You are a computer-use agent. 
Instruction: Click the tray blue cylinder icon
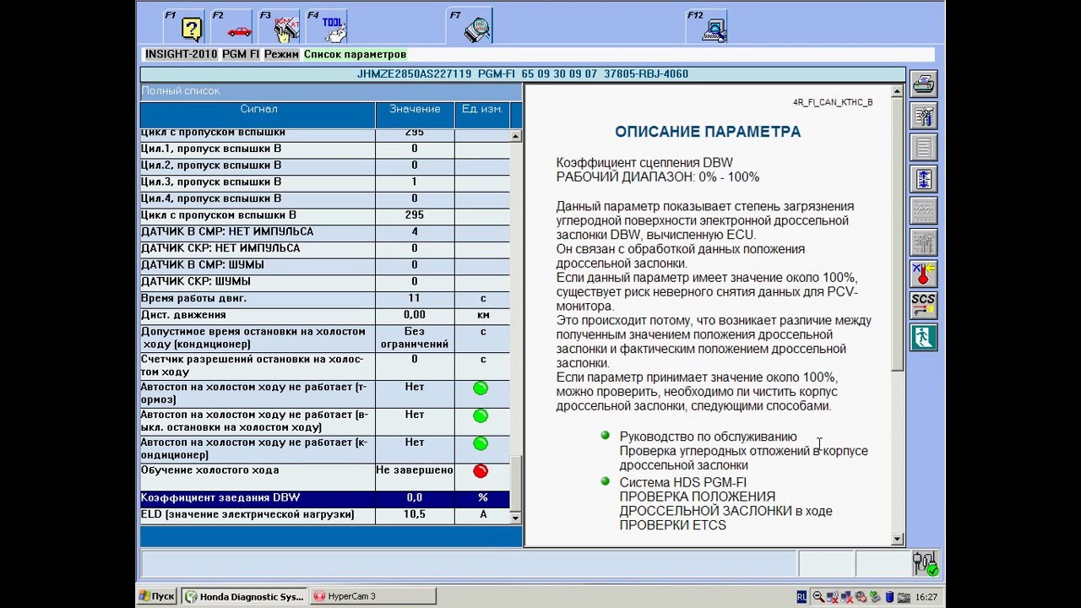tap(890, 597)
